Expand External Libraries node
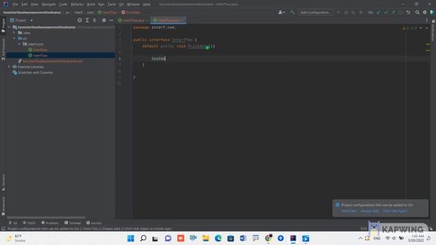Screen dimensions: 436x245 tap(9, 67)
